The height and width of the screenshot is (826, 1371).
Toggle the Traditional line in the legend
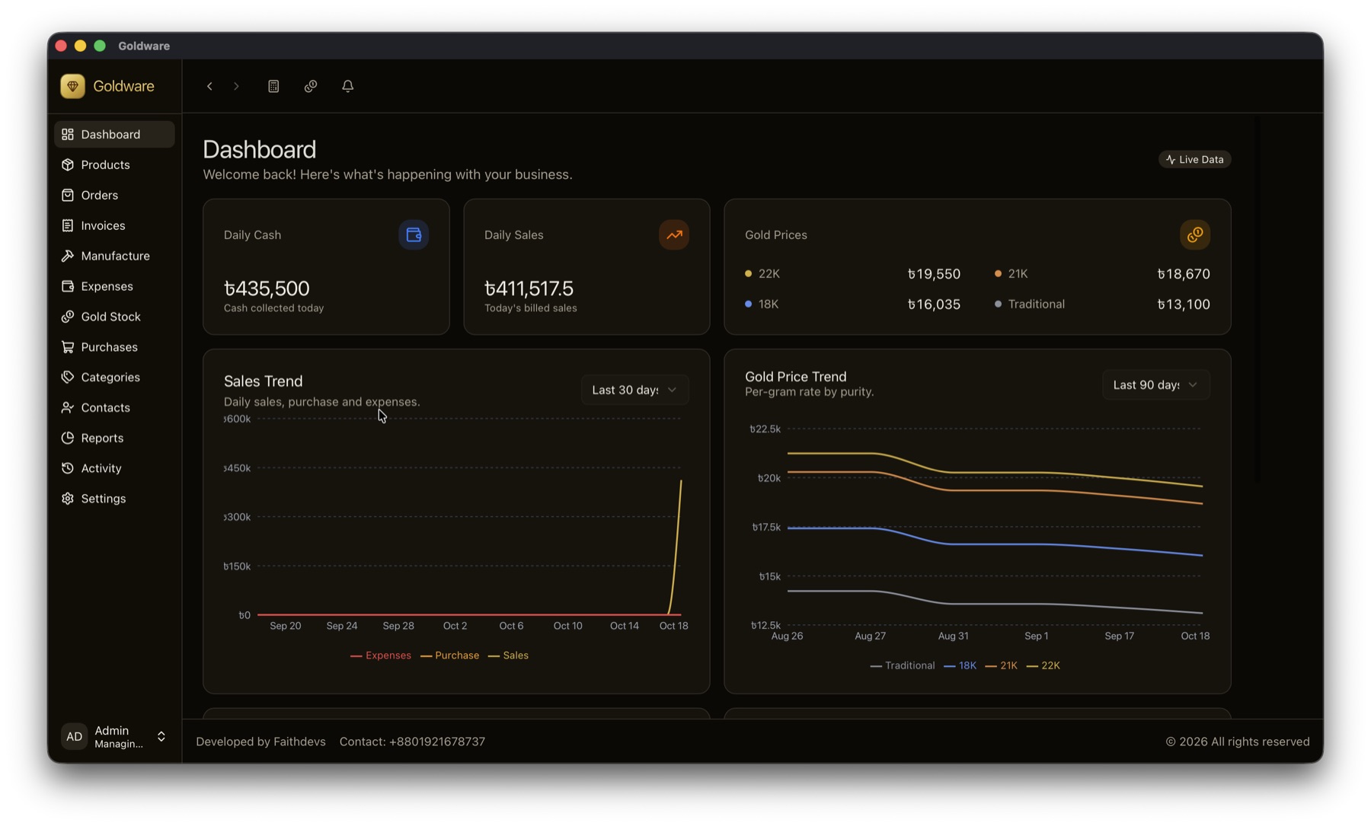(x=902, y=665)
